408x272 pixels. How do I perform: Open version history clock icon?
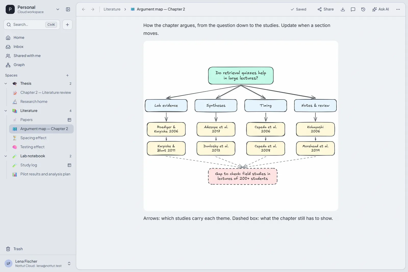(x=363, y=9)
